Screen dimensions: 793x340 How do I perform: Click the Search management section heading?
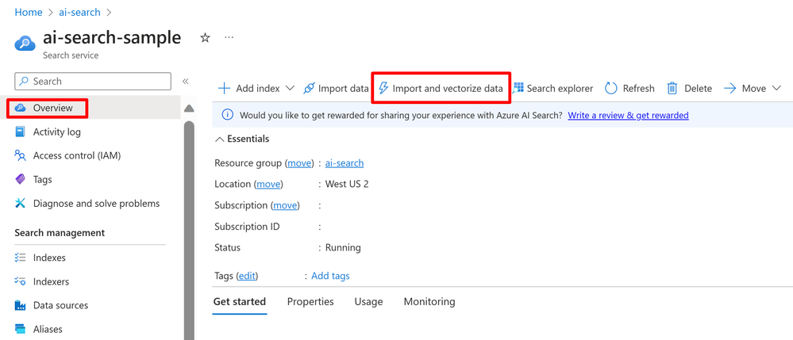click(x=60, y=233)
